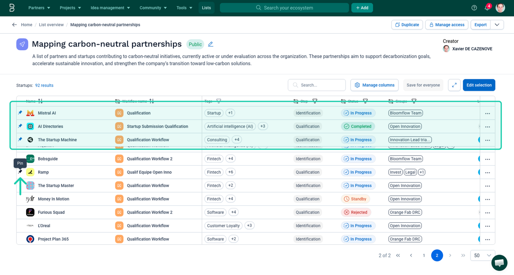Sort the table by Name
This screenshot has width=514, height=275.
[x=40, y=101]
